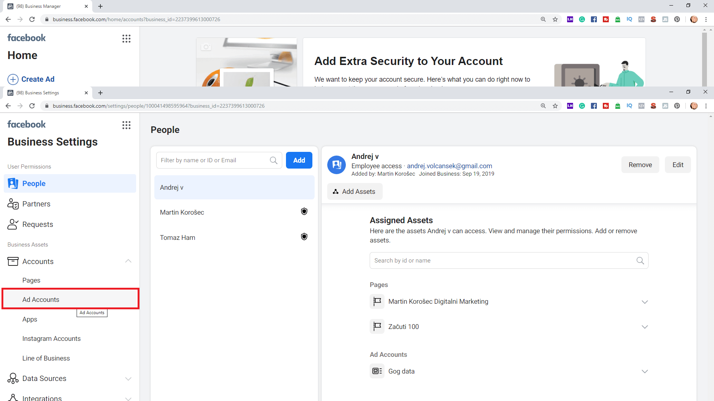Click admin shield icon beside Martin Korošec
Image resolution: width=714 pixels, height=401 pixels.
(304, 212)
